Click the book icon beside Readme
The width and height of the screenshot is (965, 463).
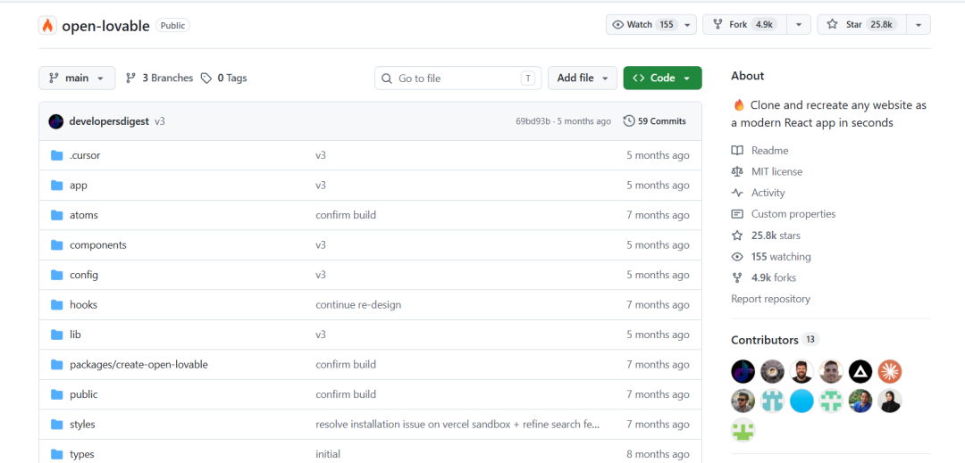tap(737, 151)
